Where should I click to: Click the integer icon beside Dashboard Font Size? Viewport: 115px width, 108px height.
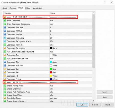click(x=5, y=28)
